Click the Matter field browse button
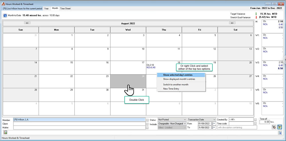 point(147,128)
